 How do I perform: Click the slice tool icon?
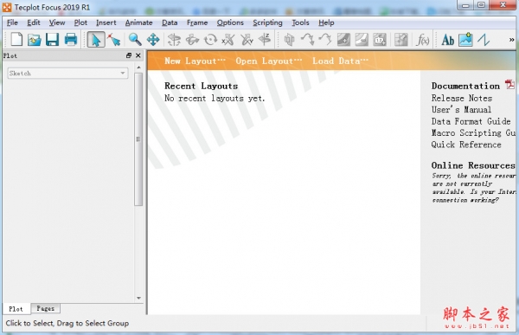(289, 40)
